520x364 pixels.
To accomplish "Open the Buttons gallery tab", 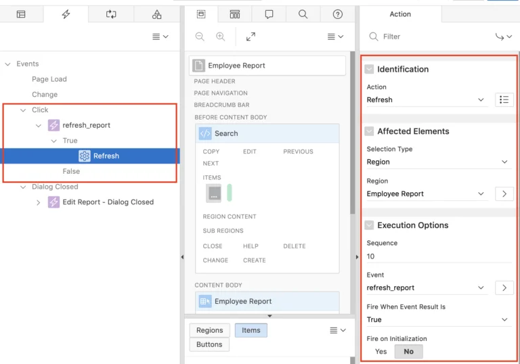I will click(209, 344).
